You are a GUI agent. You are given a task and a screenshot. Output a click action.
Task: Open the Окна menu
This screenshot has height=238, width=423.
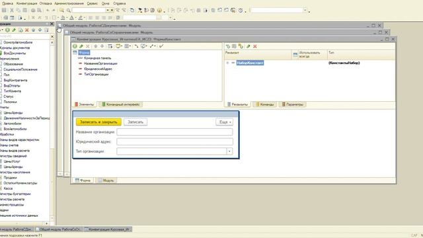105,3
